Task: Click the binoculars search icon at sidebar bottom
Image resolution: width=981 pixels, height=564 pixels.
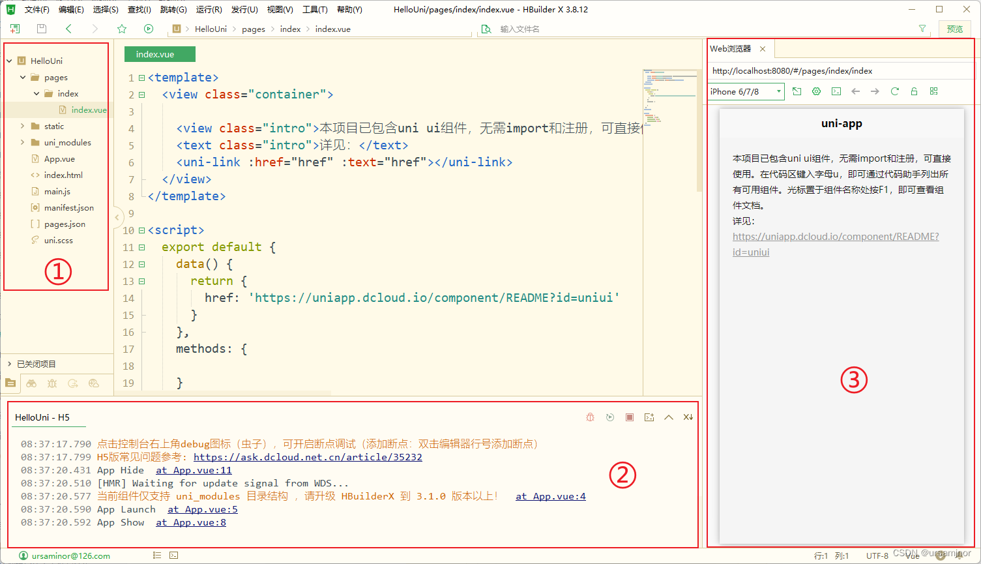Action: 31,383
